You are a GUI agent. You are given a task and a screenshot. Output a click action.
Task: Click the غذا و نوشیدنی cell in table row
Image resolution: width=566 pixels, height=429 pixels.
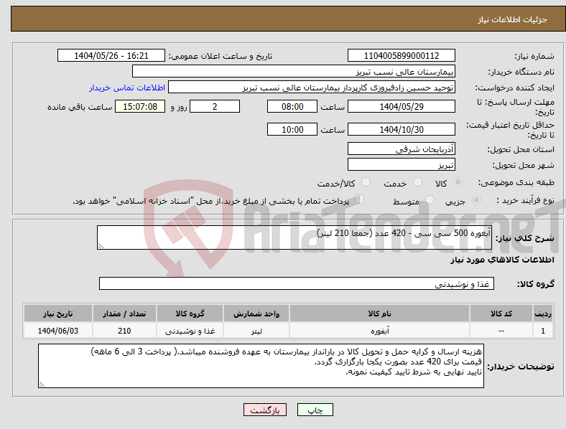pyautogui.click(x=190, y=331)
